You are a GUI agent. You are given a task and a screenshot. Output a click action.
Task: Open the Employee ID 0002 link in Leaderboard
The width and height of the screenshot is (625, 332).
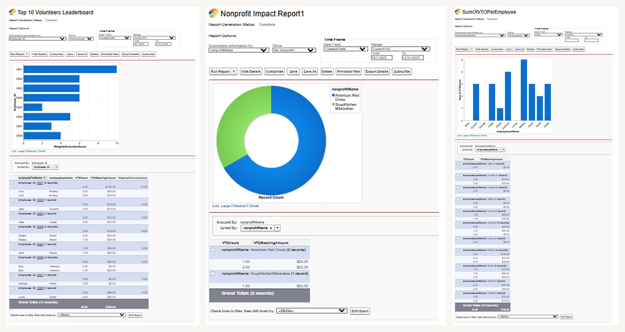pyautogui.click(x=40, y=200)
